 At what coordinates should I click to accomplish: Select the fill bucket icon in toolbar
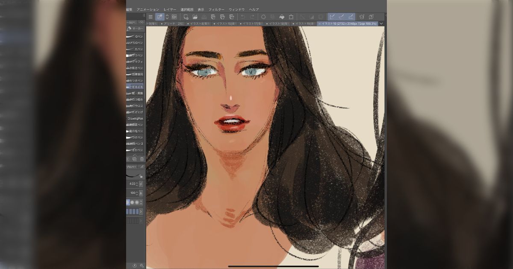[282, 17]
